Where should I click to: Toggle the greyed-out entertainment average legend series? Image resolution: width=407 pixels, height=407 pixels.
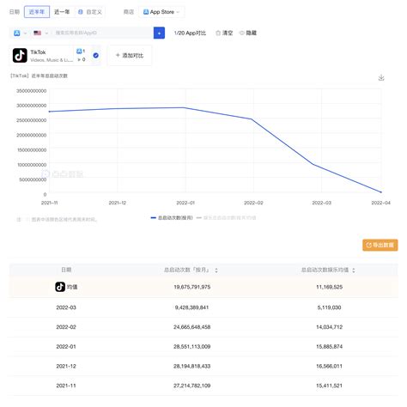click(226, 218)
